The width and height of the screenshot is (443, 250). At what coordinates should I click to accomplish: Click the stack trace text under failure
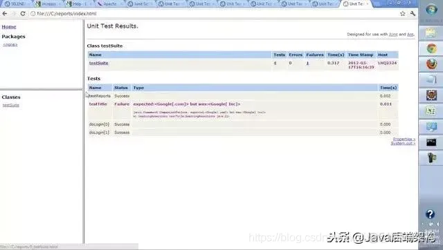tap(199, 114)
